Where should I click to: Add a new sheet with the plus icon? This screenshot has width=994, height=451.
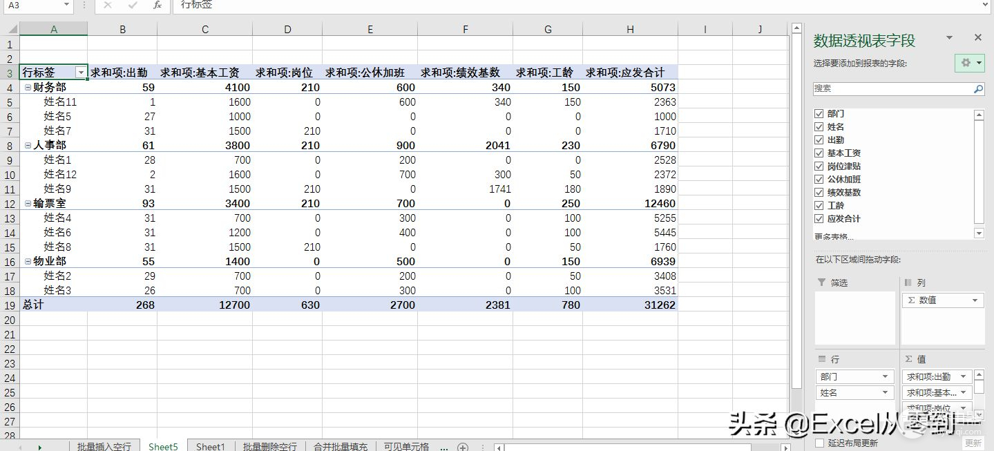[463, 447]
